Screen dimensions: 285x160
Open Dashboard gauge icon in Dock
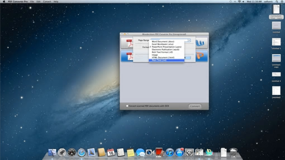click(72, 152)
